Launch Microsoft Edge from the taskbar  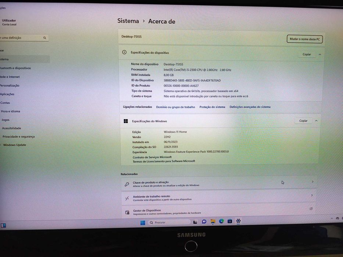click(x=221, y=221)
